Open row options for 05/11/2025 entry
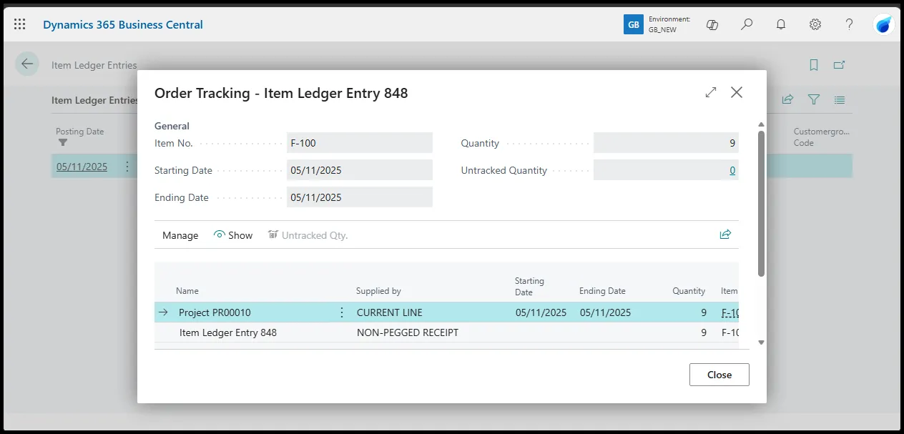904x434 pixels. click(127, 167)
